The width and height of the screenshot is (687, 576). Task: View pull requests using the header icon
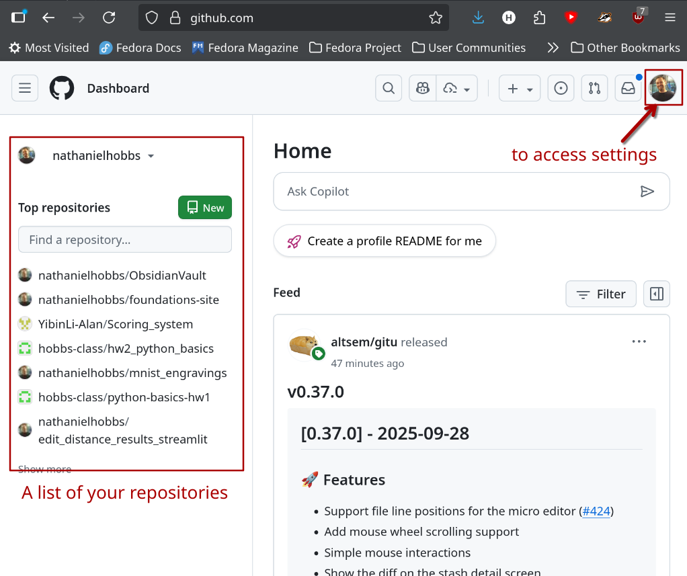coord(594,87)
